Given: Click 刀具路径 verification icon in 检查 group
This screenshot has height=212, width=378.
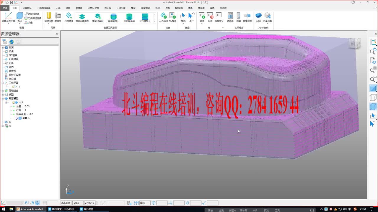Looking at the screenshot, I should click(163, 16).
